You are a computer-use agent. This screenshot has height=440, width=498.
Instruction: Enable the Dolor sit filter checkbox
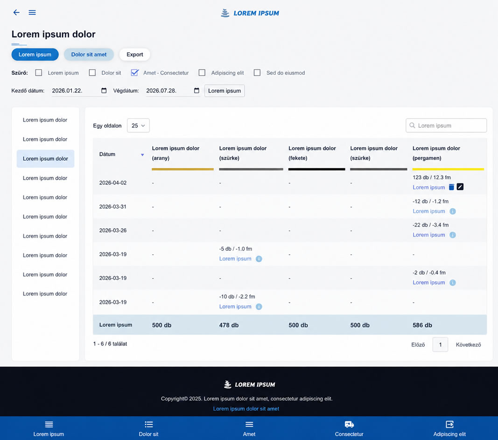coord(92,73)
